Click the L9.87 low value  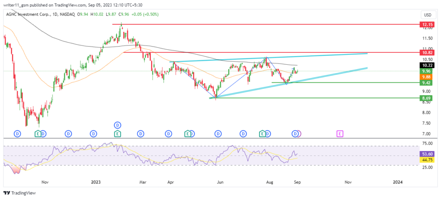(112, 14)
